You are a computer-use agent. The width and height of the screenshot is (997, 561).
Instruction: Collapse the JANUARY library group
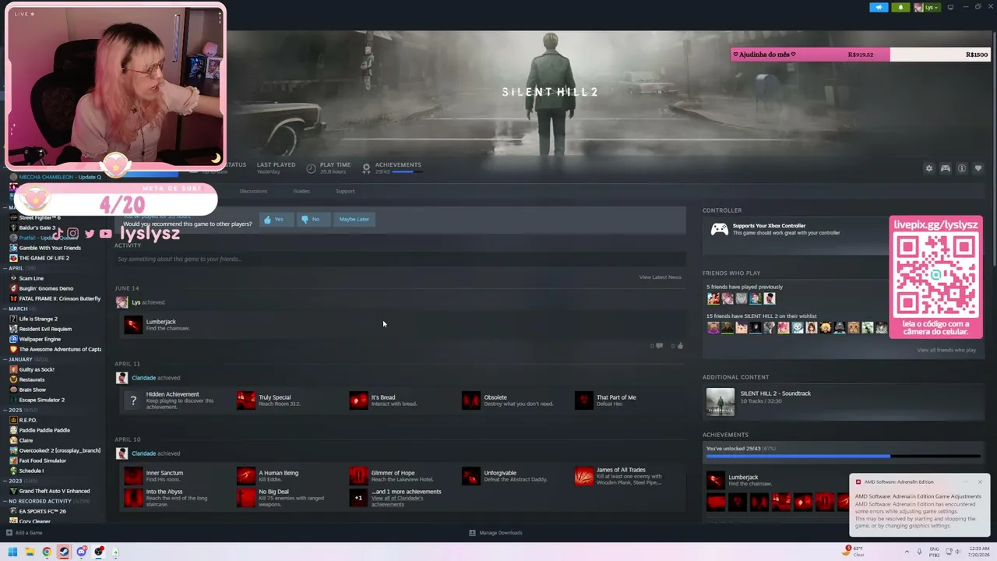click(6, 359)
